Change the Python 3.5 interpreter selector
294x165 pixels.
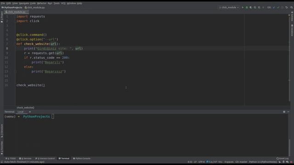263,162
